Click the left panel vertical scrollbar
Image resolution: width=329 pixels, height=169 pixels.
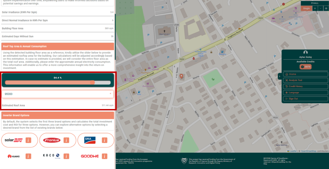(x=115, y=37)
